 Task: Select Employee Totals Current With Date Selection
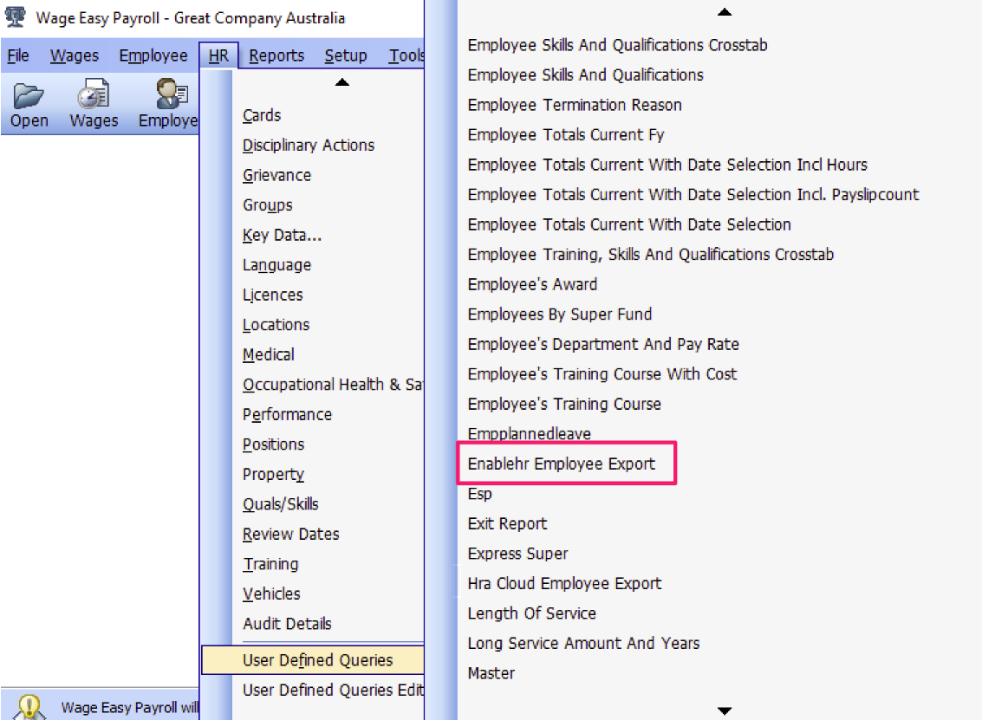629,224
